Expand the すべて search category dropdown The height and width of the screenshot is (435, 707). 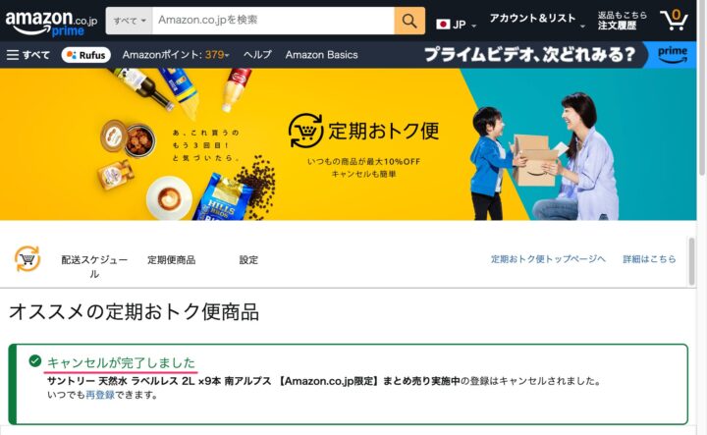point(130,21)
